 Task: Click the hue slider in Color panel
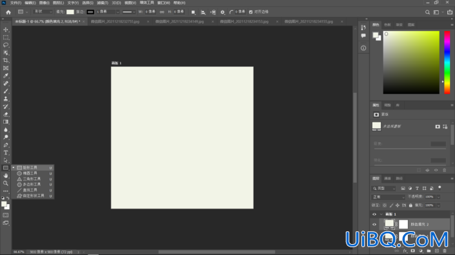447,62
